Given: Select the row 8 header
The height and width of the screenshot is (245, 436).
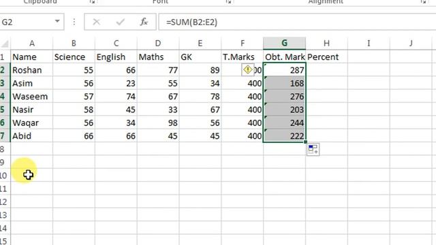Looking at the screenshot, I should [x=5, y=149].
